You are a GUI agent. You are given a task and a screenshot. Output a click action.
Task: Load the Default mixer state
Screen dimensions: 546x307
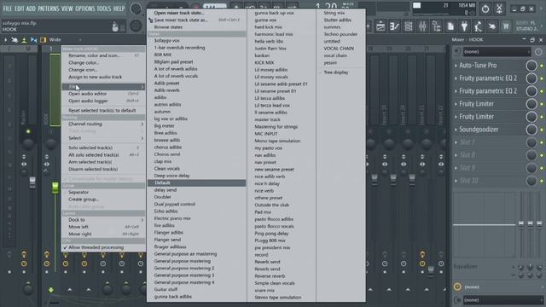[197, 182]
